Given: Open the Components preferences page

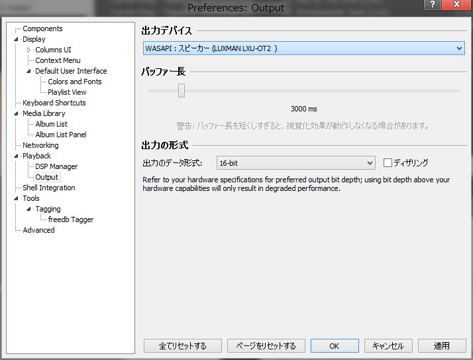Looking at the screenshot, I should [42, 29].
